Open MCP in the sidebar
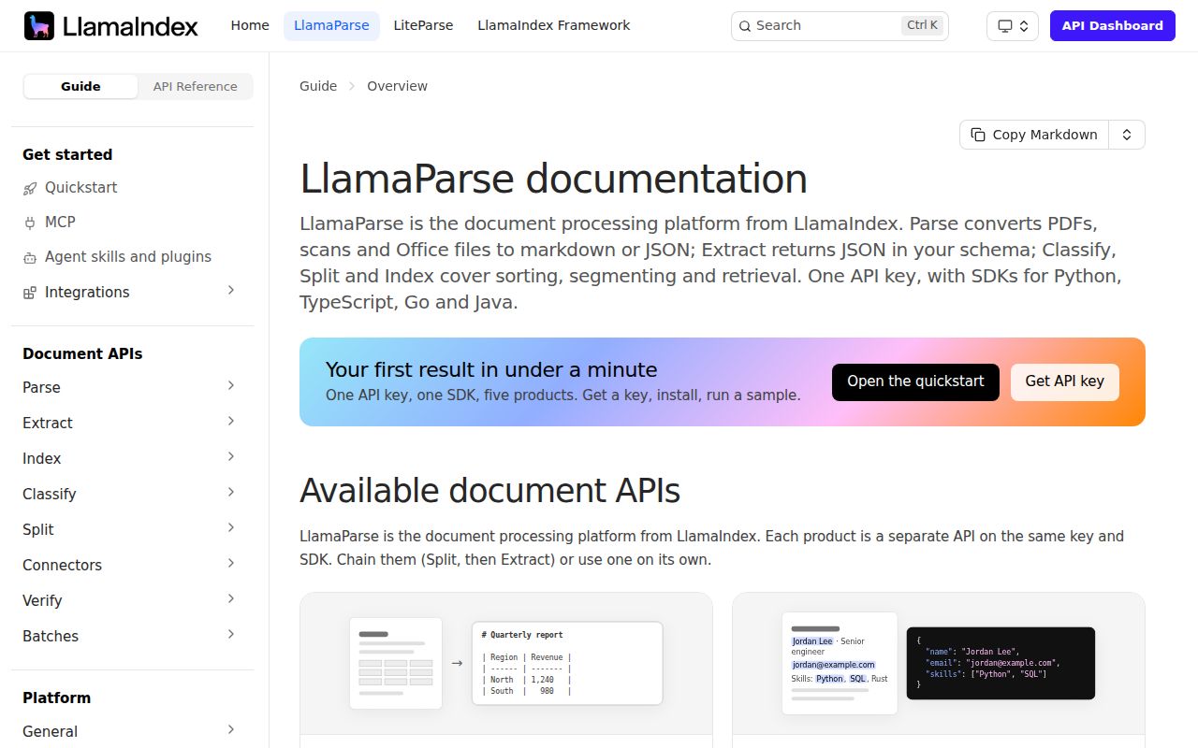This screenshot has width=1198, height=748. click(x=60, y=223)
